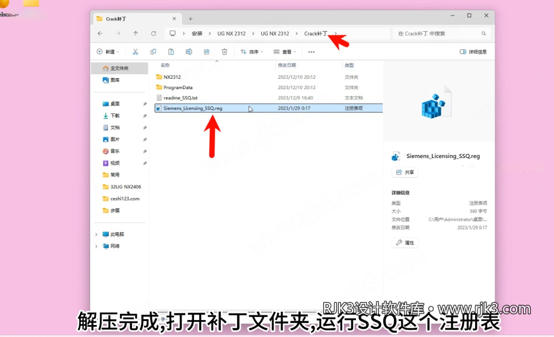Image resolution: width=554 pixels, height=337 pixels.
Task: Click the Paste clipboard icon
Action: (171, 52)
